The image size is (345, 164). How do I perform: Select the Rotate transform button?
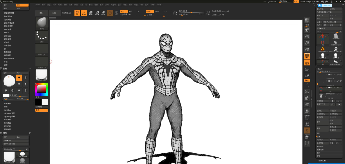tap(103, 13)
